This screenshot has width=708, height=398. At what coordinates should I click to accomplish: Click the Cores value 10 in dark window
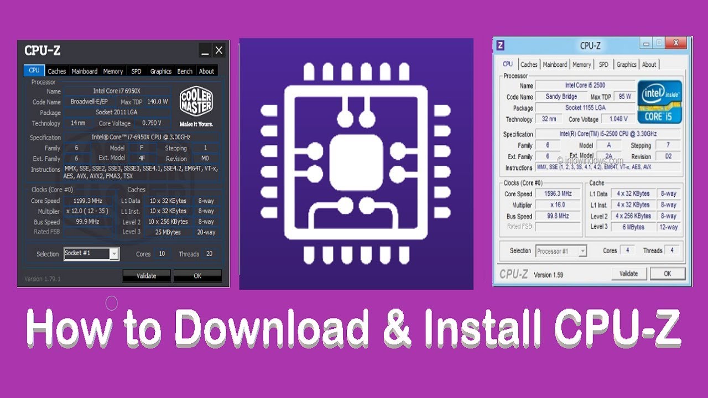coord(162,254)
